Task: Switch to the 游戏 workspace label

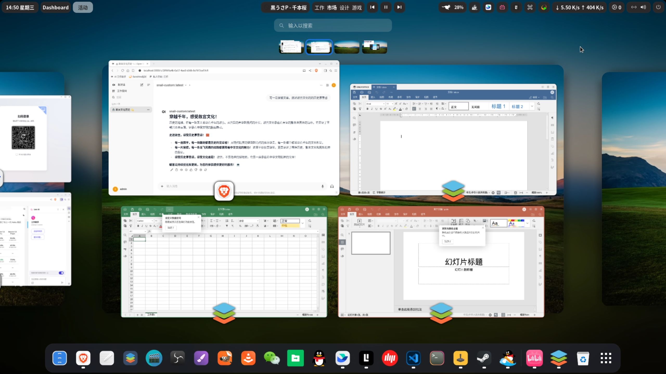Action: pos(357,8)
